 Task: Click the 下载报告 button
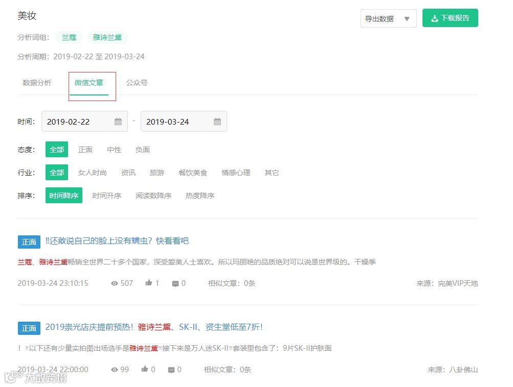(x=450, y=18)
